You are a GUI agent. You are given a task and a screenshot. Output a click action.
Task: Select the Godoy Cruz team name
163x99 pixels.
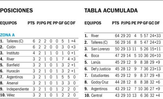(x=100, y=82)
